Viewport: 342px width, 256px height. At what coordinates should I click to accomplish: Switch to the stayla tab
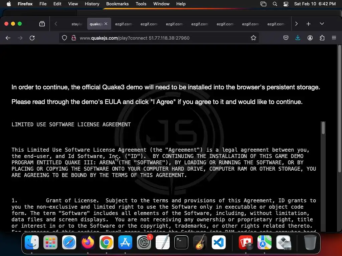click(x=76, y=24)
